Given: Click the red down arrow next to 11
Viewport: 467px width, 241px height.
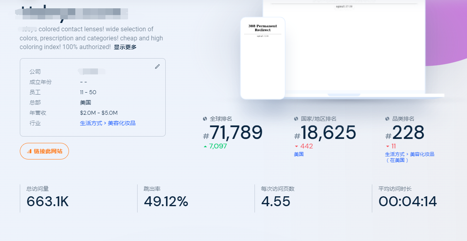Looking at the screenshot, I should coord(387,146).
